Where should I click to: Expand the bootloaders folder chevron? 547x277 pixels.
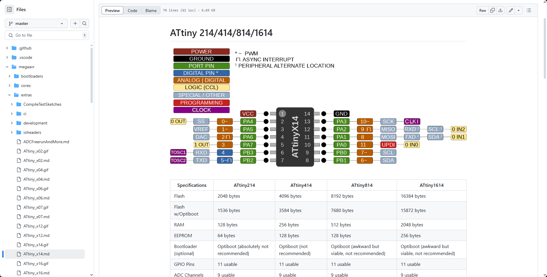tap(9, 76)
